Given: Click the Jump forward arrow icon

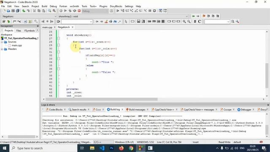Looking at the screenshot, I should point(198,16).
